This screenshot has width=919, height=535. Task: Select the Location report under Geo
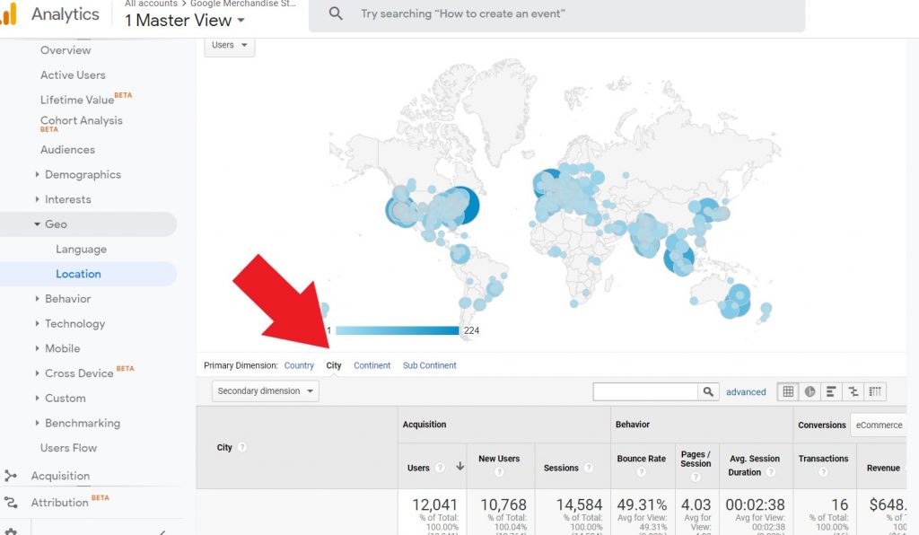click(79, 274)
